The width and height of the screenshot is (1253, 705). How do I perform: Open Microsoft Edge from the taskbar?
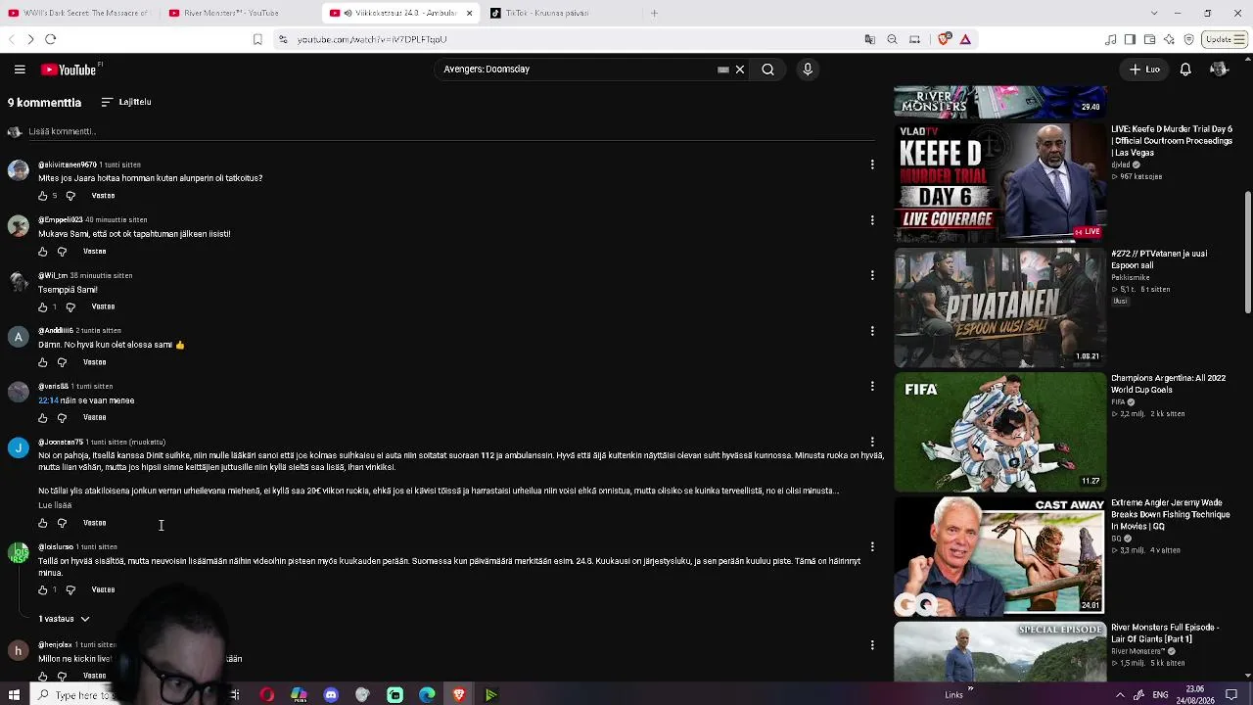(x=427, y=695)
